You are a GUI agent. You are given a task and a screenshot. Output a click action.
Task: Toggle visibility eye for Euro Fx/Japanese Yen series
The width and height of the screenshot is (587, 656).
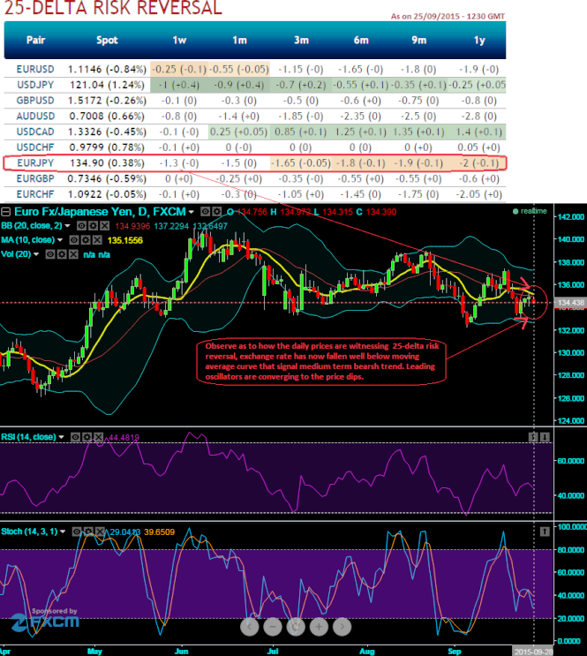coord(205,212)
